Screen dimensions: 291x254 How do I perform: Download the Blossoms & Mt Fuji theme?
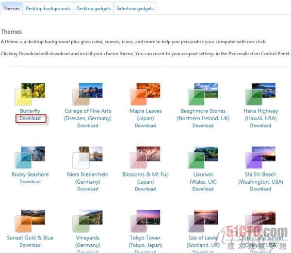(145, 189)
